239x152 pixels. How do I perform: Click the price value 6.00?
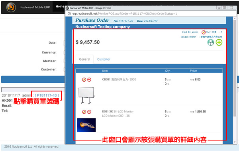[x=198, y=80]
